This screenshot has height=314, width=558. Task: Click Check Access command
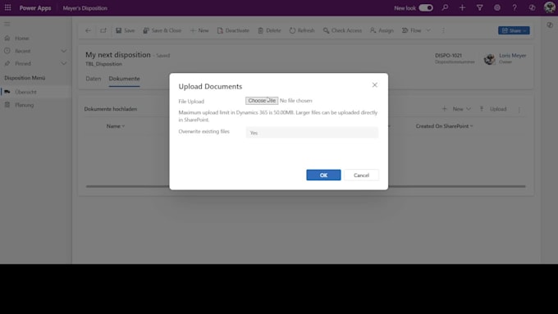[x=342, y=30]
